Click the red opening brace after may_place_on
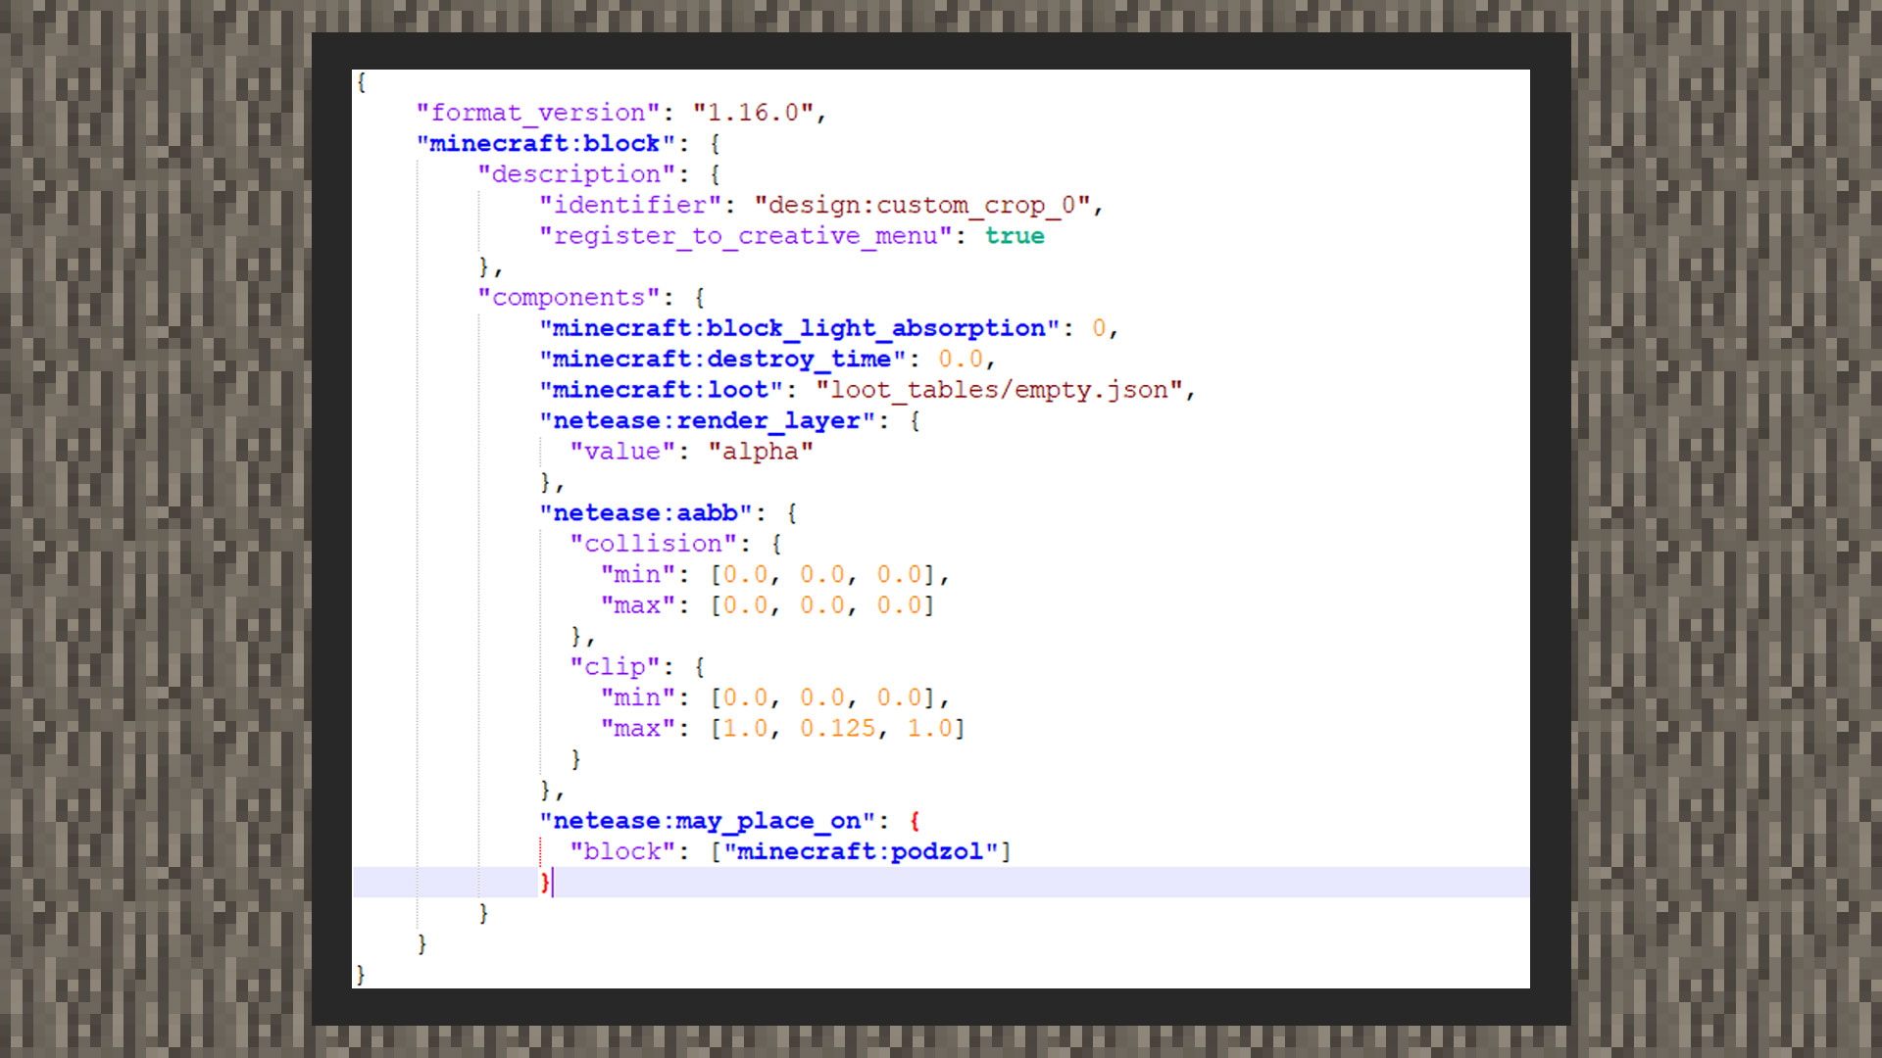 tap(915, 821)
